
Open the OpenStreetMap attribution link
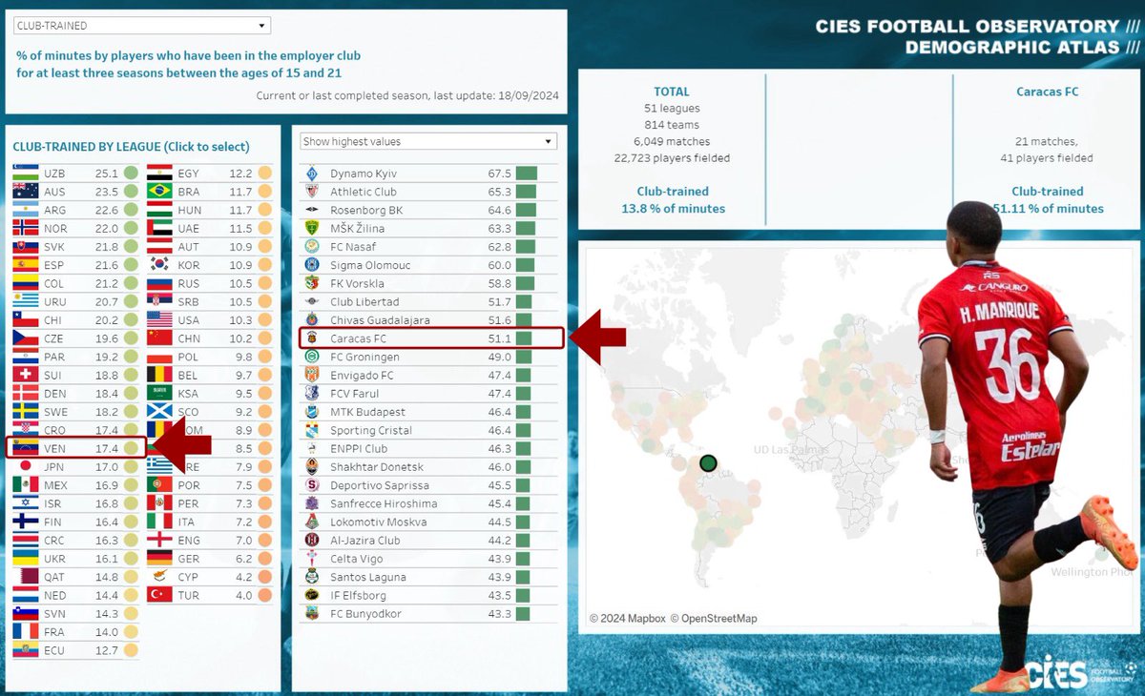714,619
